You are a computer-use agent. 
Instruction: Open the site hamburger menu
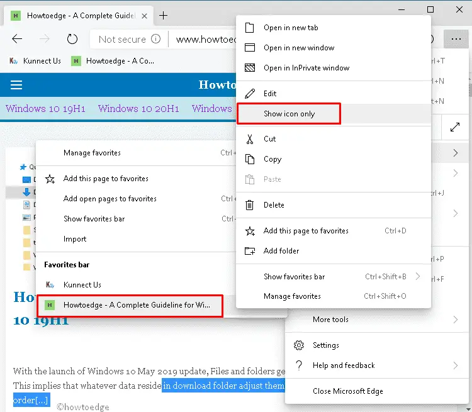tap(16, 85)
